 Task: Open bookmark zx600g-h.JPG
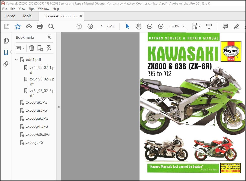click(37, 126)
